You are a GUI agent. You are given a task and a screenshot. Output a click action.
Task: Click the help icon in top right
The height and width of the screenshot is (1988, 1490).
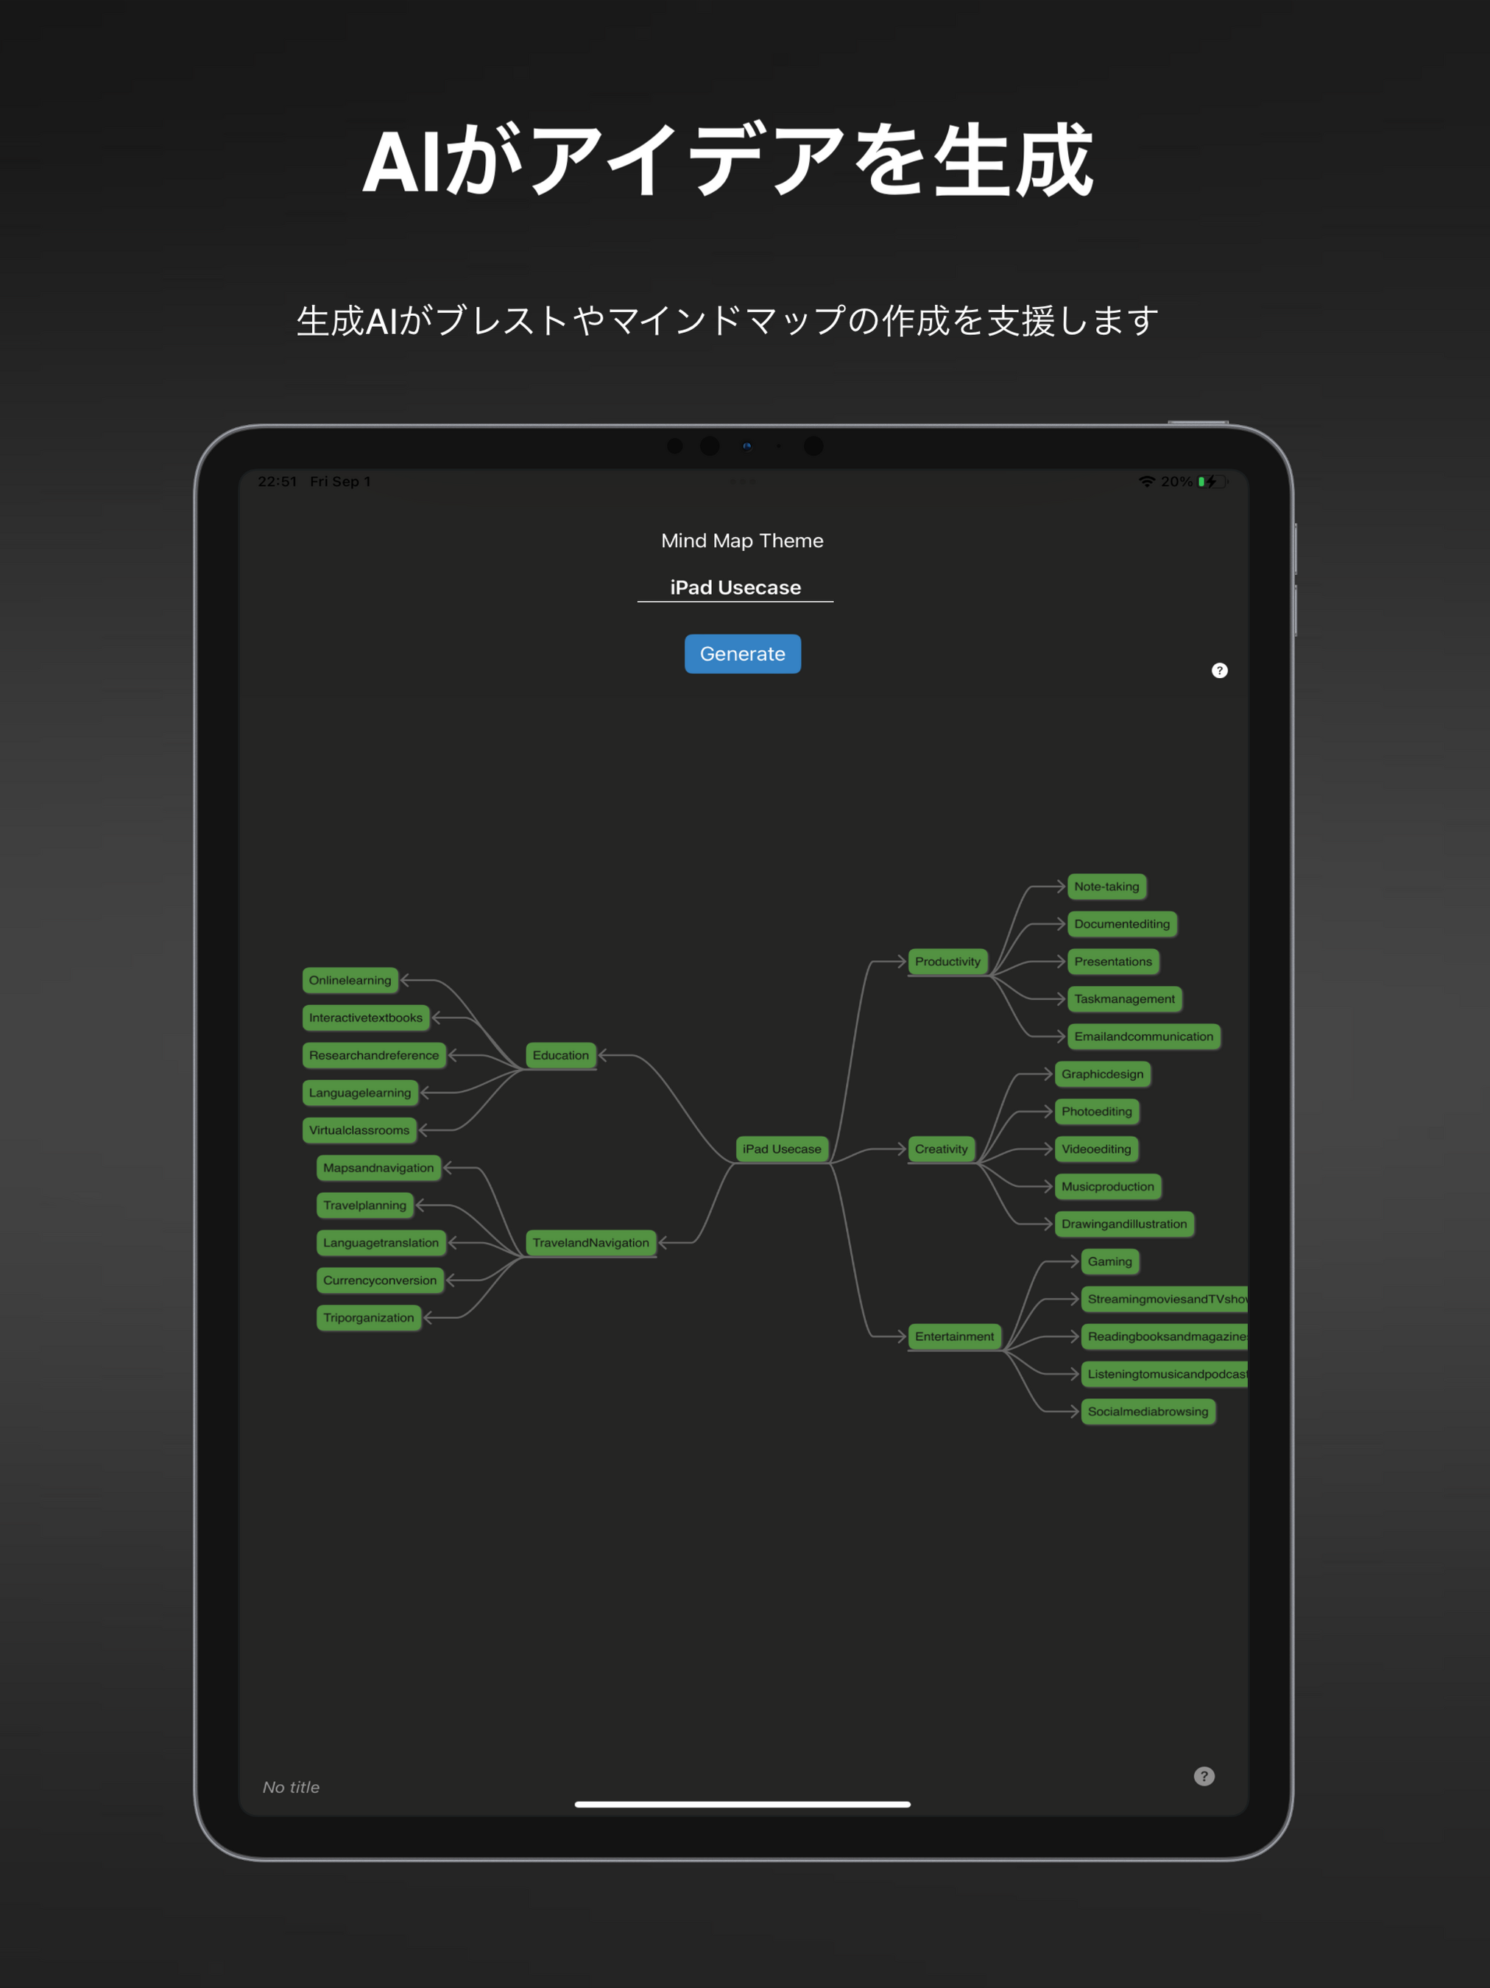pos(1219,673)
